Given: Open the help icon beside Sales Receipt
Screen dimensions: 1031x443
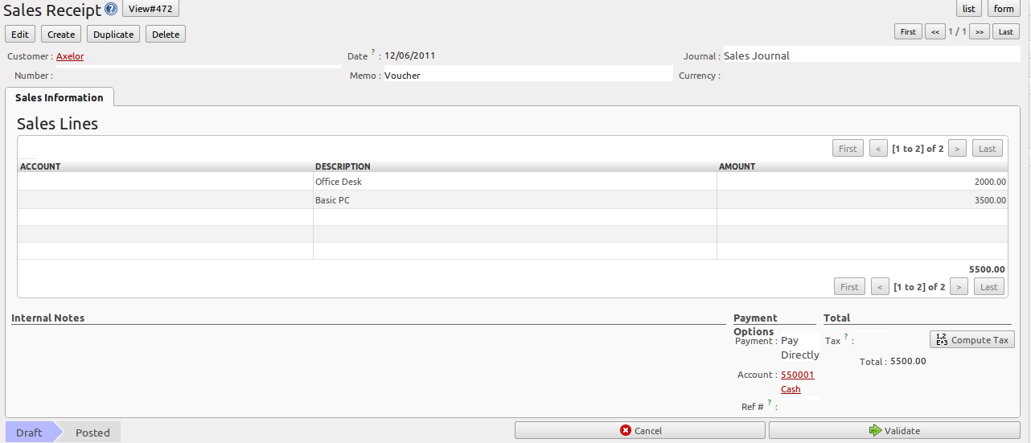Looking at the screenshot, I should coord(111,10).
